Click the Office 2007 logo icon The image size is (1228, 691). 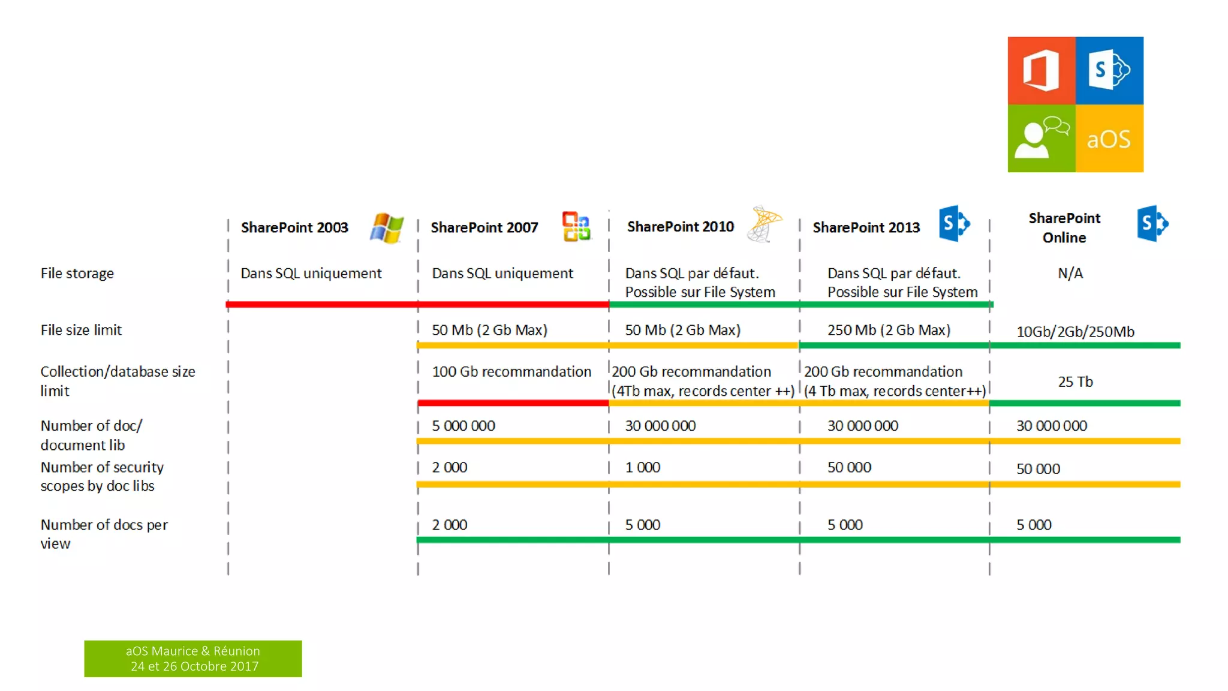click(576, 227)
